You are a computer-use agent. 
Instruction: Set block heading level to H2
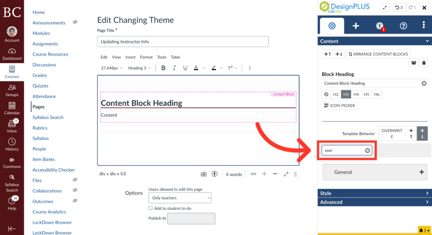click(x=336, y=94)
